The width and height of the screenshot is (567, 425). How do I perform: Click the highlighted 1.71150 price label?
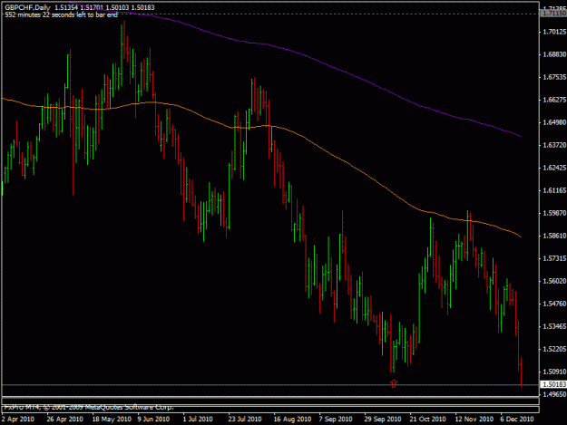(x=553, y=14)
